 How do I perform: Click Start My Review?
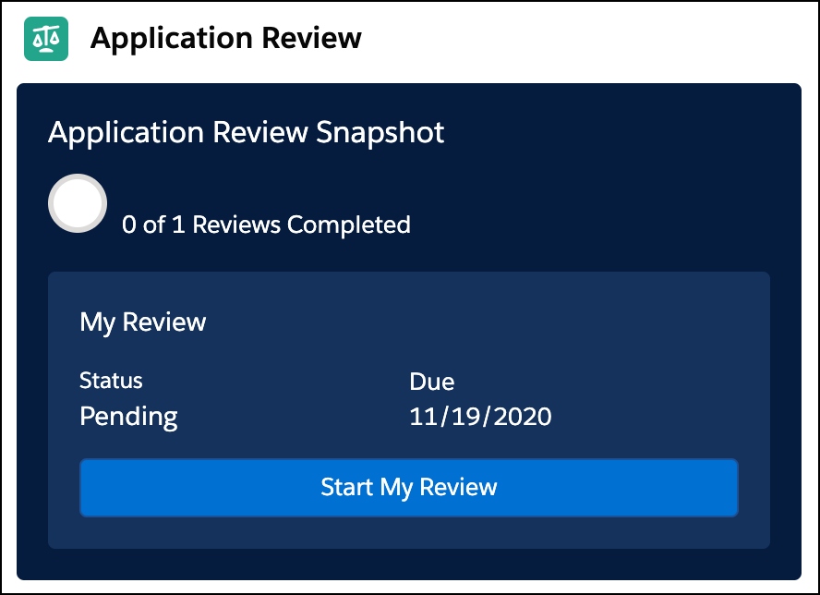tap(409, 487)
